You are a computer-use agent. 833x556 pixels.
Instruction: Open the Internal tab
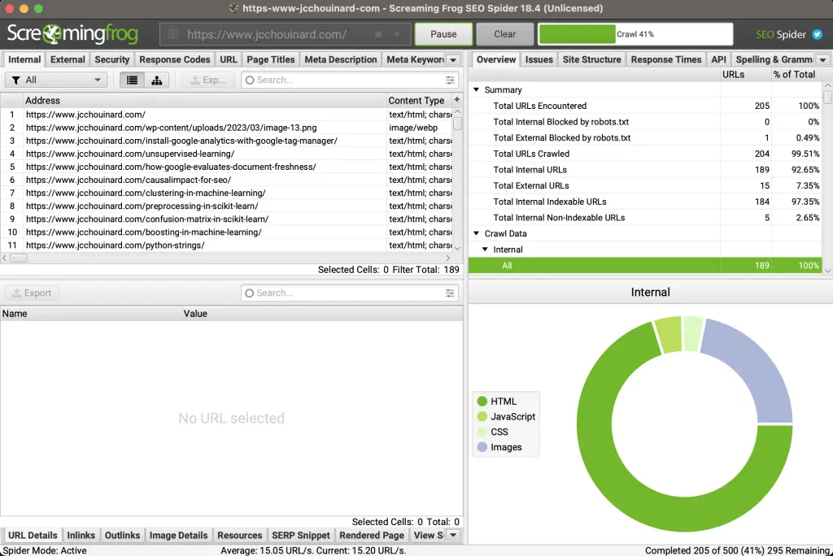(24, 59)
